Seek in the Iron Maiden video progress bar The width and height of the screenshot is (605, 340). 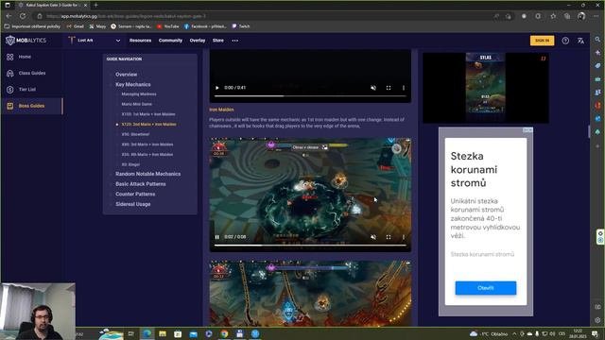pyautogui.click(x=310, y=245)
